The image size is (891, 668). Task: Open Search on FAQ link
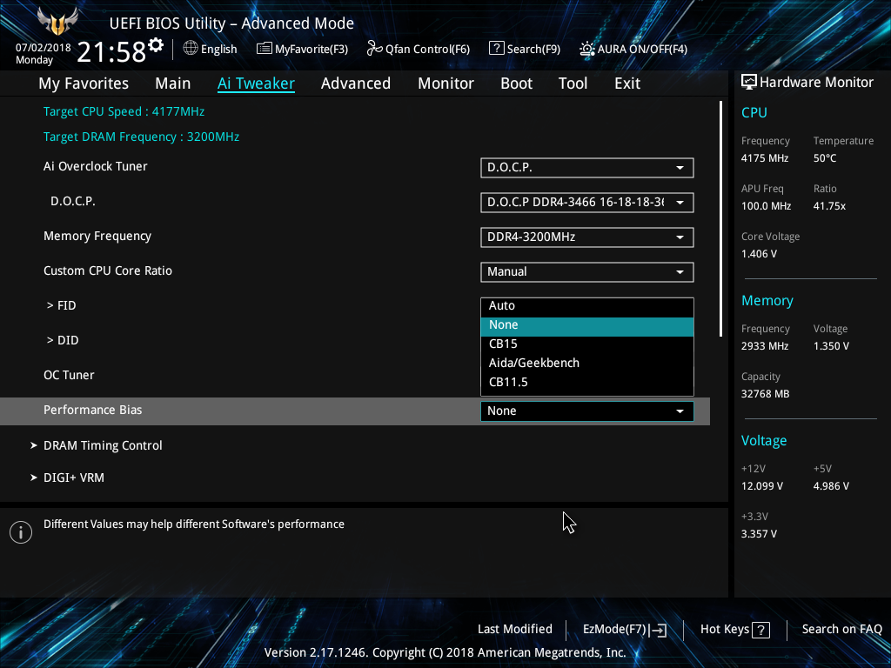[x=841, y=630]
